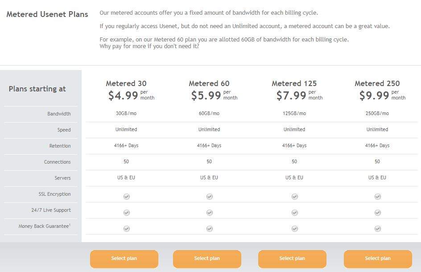The image size is (421, 272).
Task: Click Money Back Guarantee checkmark for Metered 250
Action: 378,229
